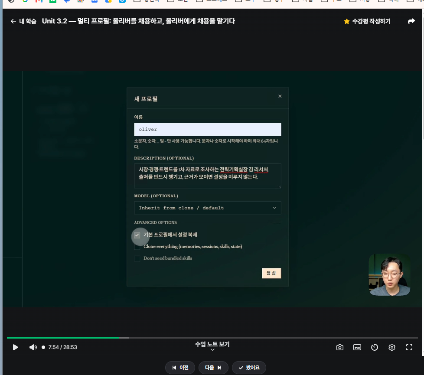
Task: Click the 생성 button
Action: coord(271,273)
